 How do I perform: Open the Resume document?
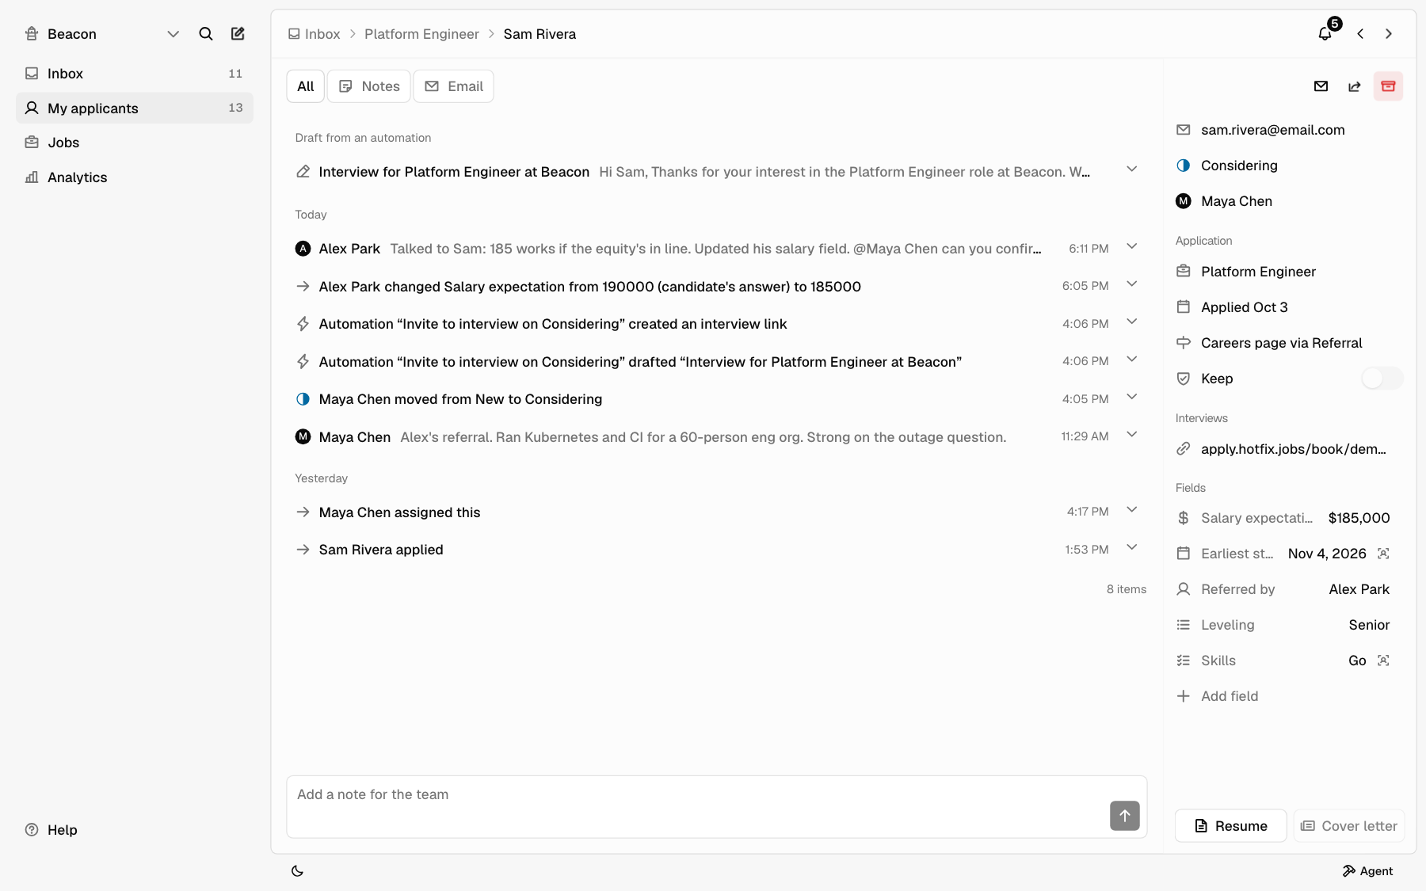[x=1231, y=826]
